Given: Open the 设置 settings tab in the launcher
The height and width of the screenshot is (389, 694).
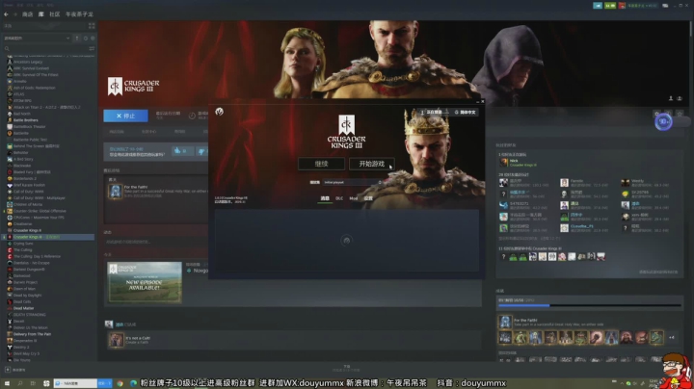Looking at the screenshot, I should point(368,198).
